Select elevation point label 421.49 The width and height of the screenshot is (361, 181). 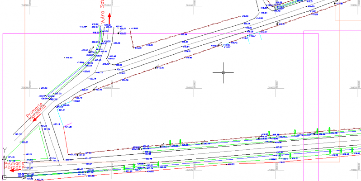tap(11, 157)
